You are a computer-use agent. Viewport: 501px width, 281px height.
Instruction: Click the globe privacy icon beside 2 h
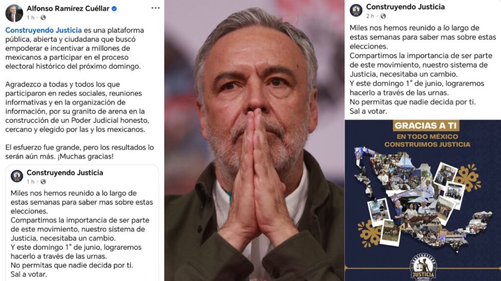point(383,16)
